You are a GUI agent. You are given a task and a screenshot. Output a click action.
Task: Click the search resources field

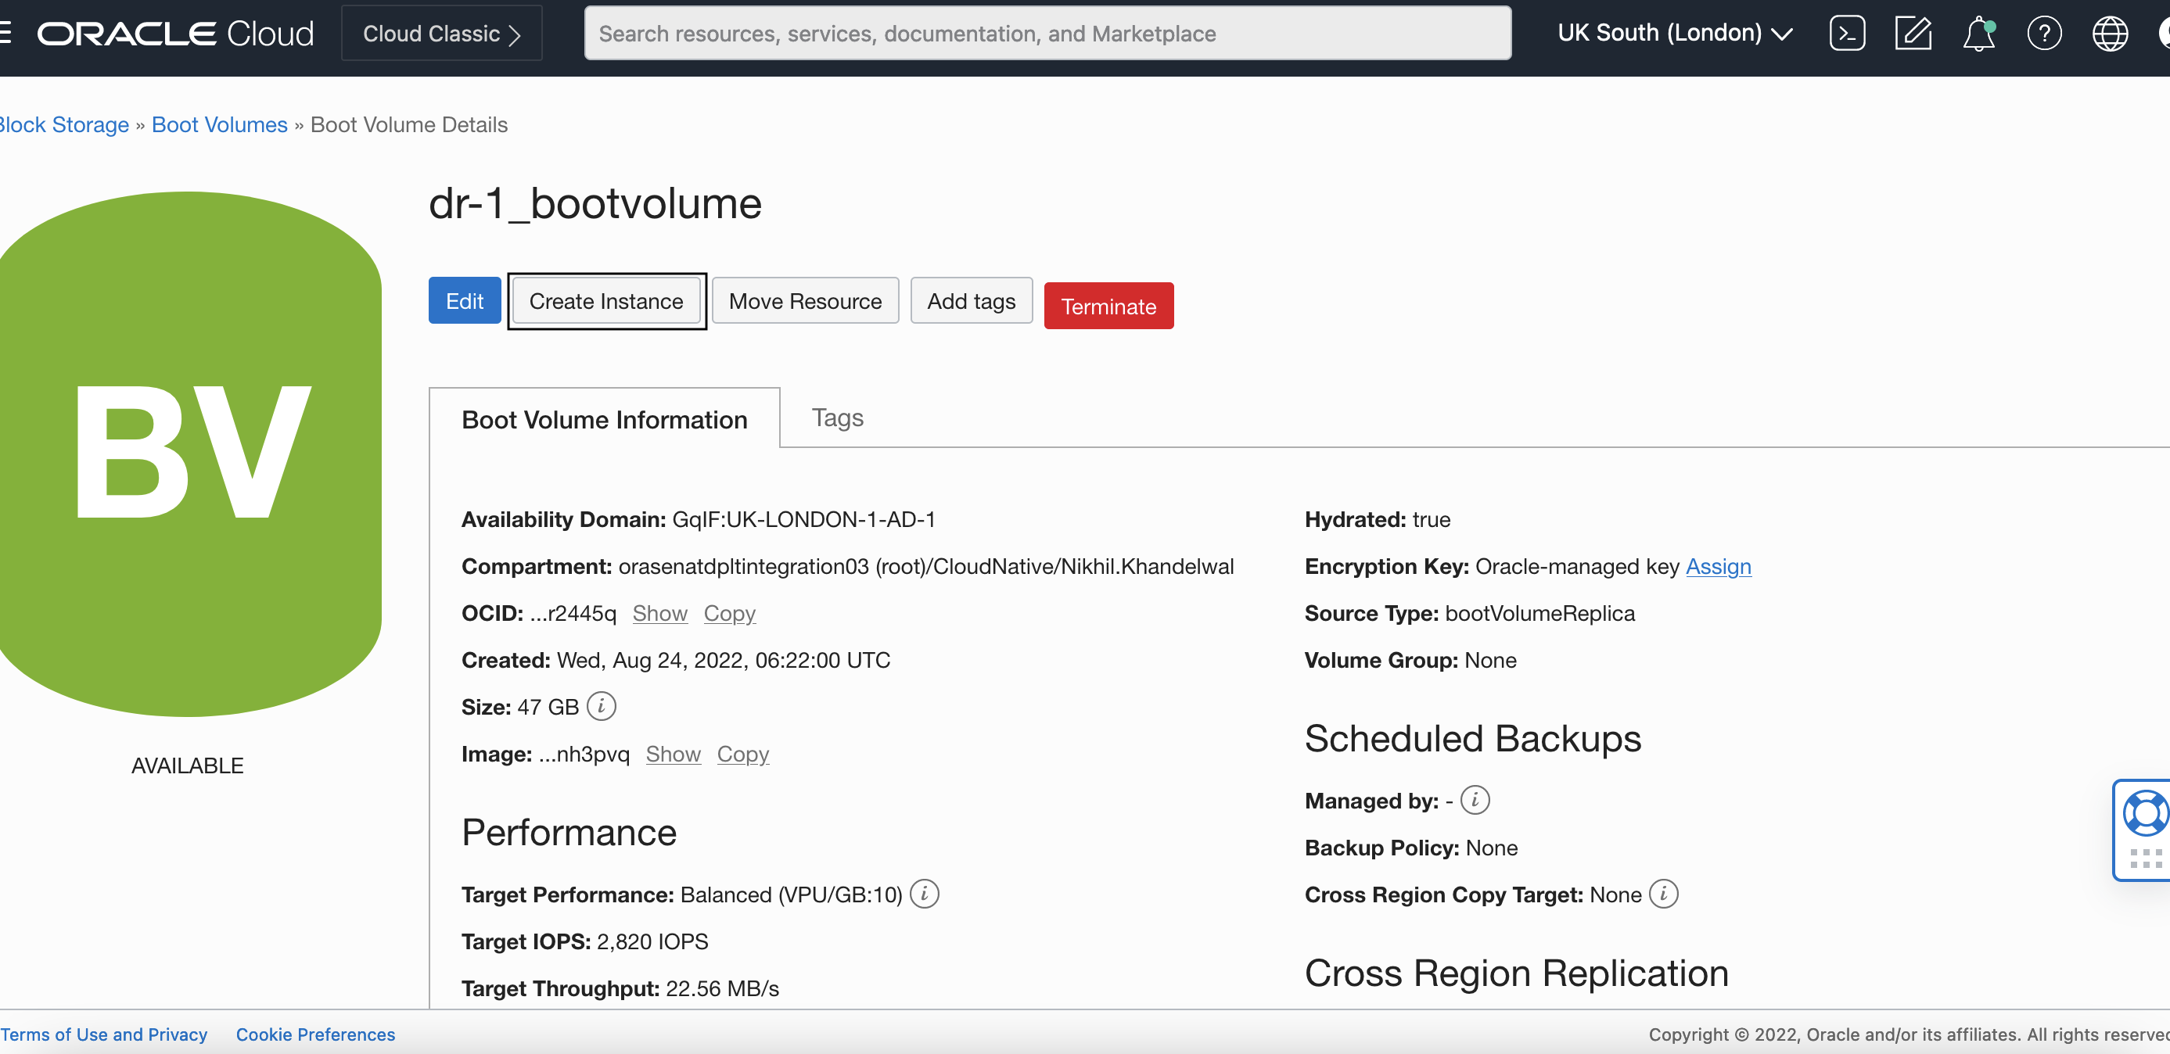(x=1047, y=33)
